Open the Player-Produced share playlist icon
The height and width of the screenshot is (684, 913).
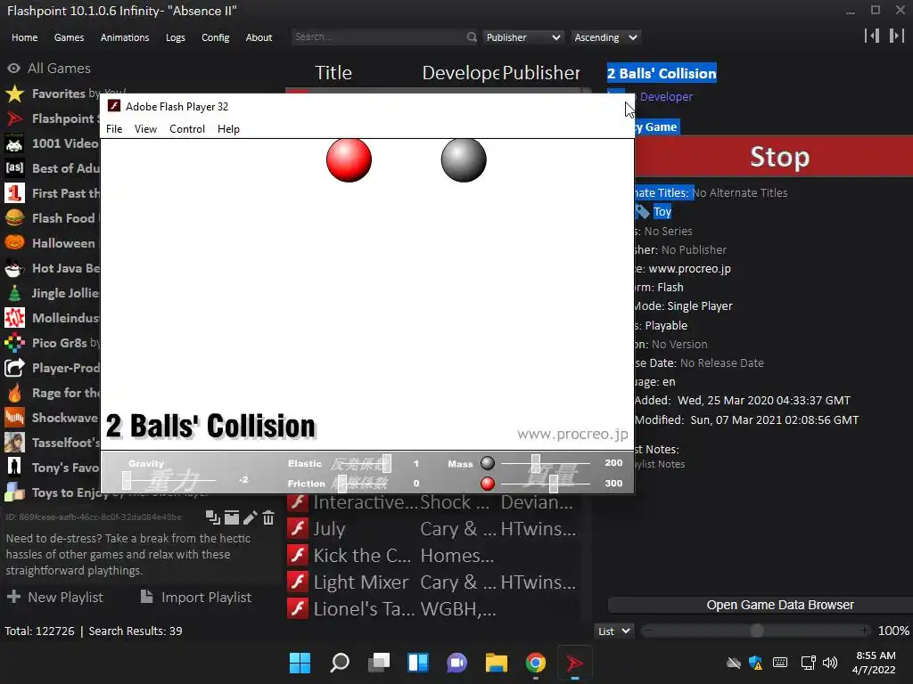tap(14, 368)
